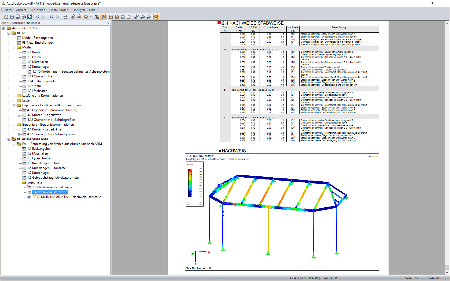Toggle the orange refresh button

pyautogui.click(x=156, y=17)
